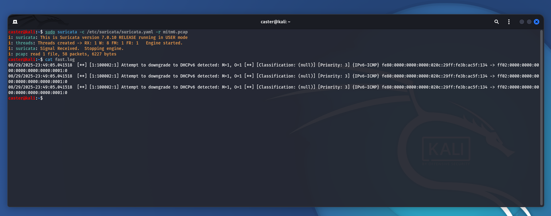Open a new terminal tab icon
Viewport: 551px width, 216px height.
click(15, 22)
